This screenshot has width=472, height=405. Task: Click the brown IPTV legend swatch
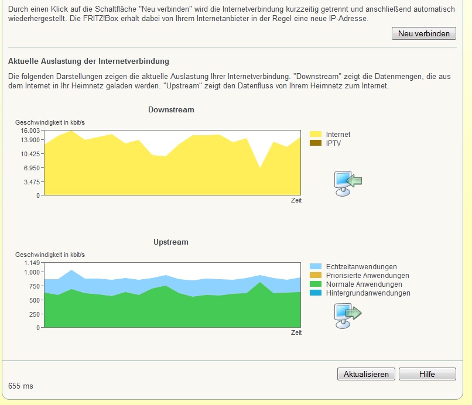click(x=316, y=143)
